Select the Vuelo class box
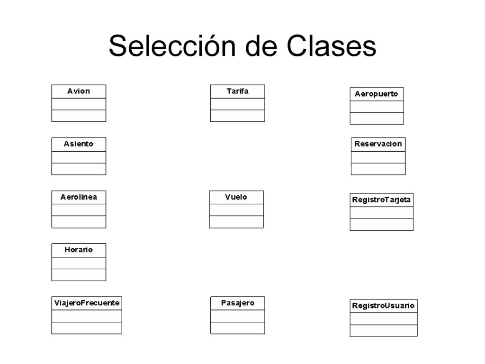Screen dimensions: 485x364 click(x=236, y=209)
